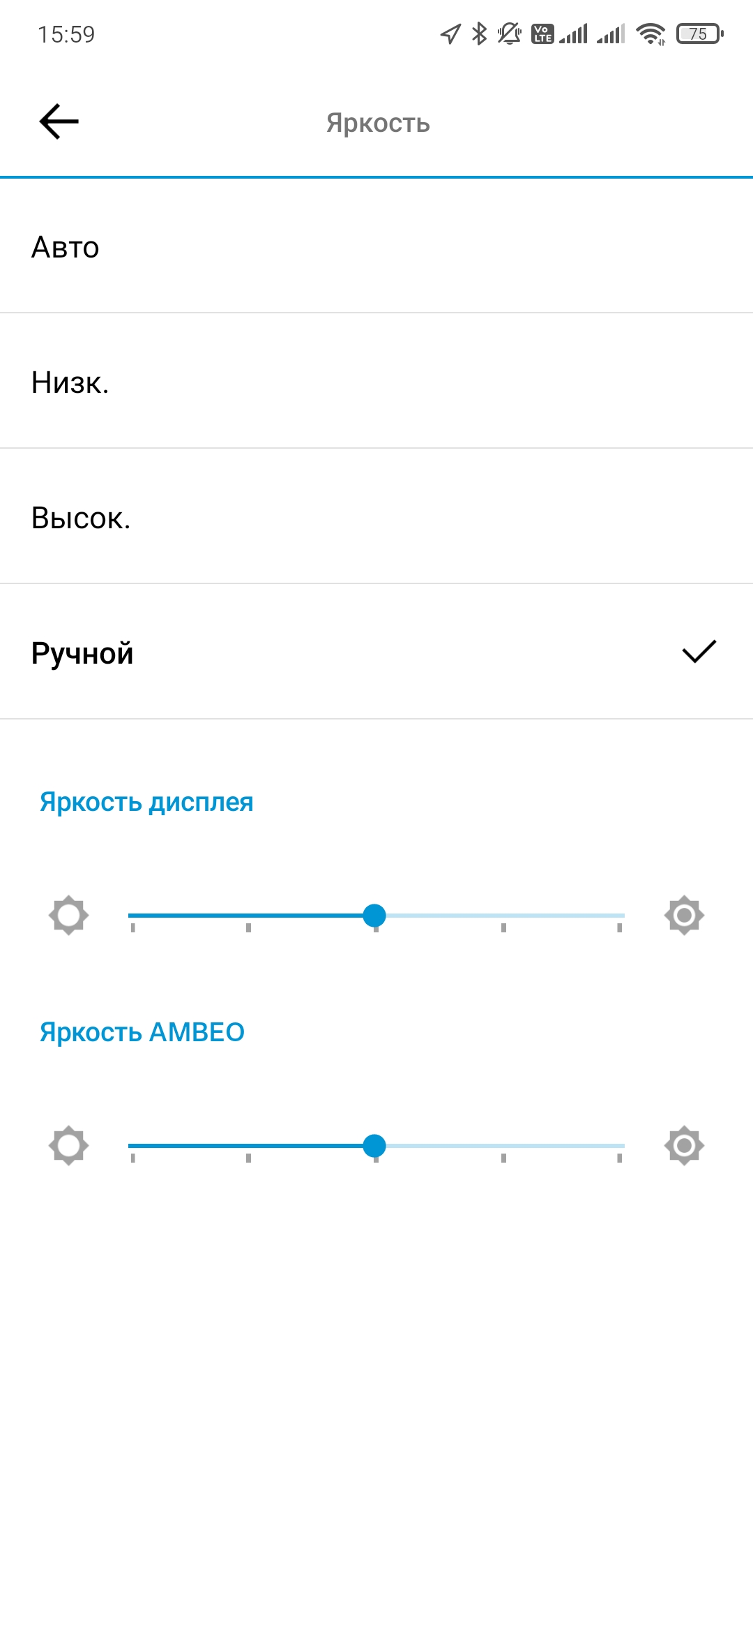
Task: Tap low brightness icon for display slider
Action: pos(68,915)
